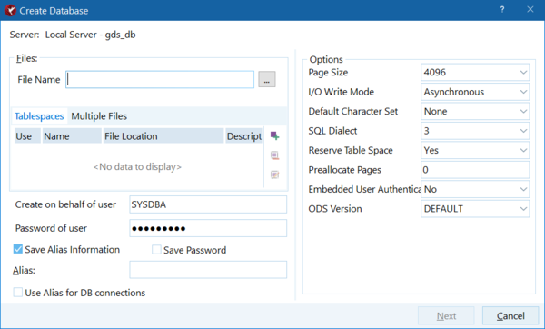Close the Create Database dialog
The width and height of the screenshot is (545, 329).
coord(530,10)
